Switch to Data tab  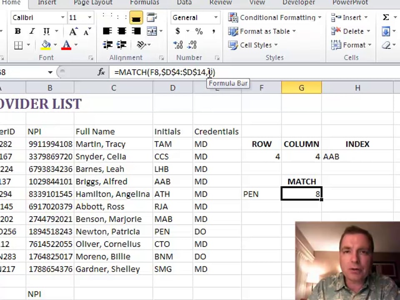tap(184, 2)
